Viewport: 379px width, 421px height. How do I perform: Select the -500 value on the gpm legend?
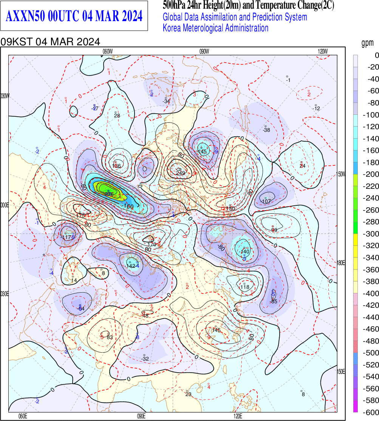pyautogui.click(x=371, y=353)
